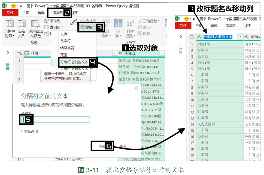
Task: Open quick access dropdown in left title bar
Action: click(21, 6)
